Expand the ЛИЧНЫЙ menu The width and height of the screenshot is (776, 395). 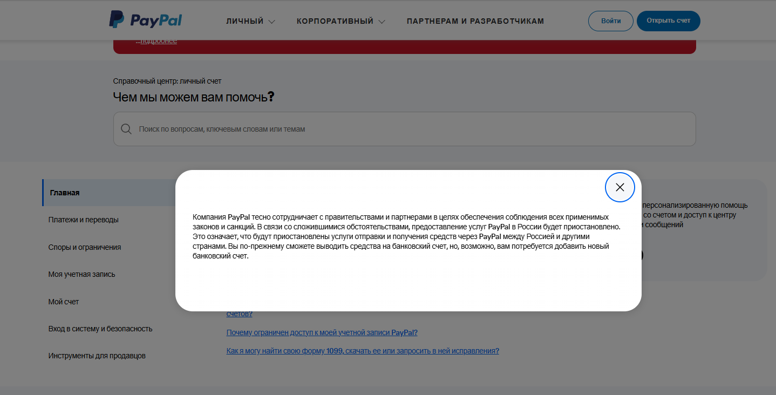click(250, 21)
